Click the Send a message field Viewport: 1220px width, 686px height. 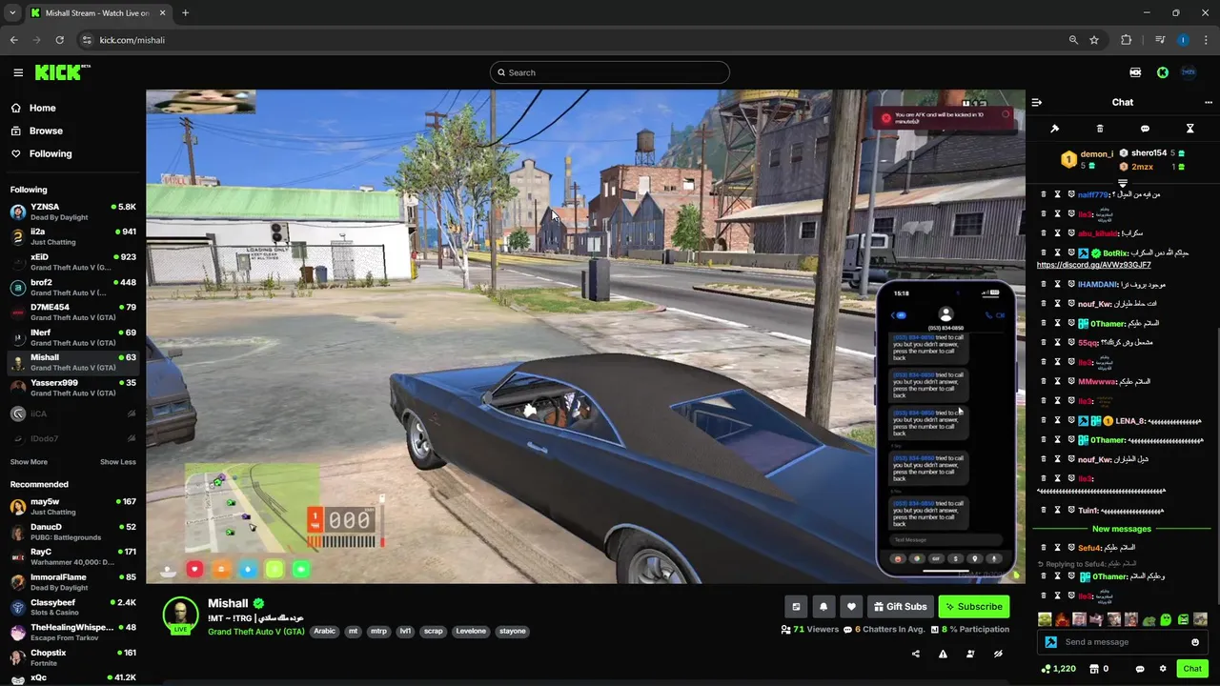(1124, 642)
